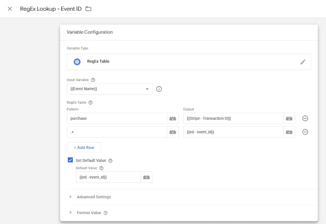The width and height of the screenshot is (326, 224).
Task: Remove the .+ row
Action: 305,132
